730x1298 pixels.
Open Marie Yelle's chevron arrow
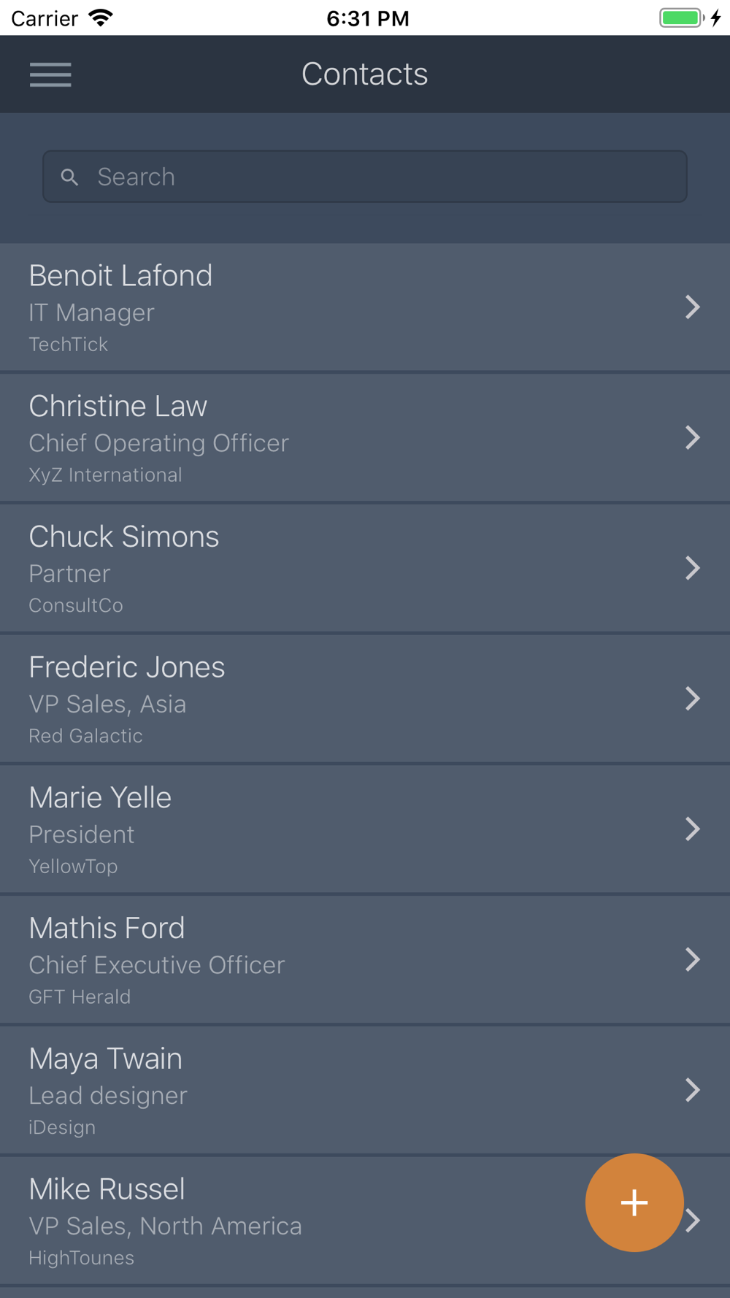pos(693,829)
